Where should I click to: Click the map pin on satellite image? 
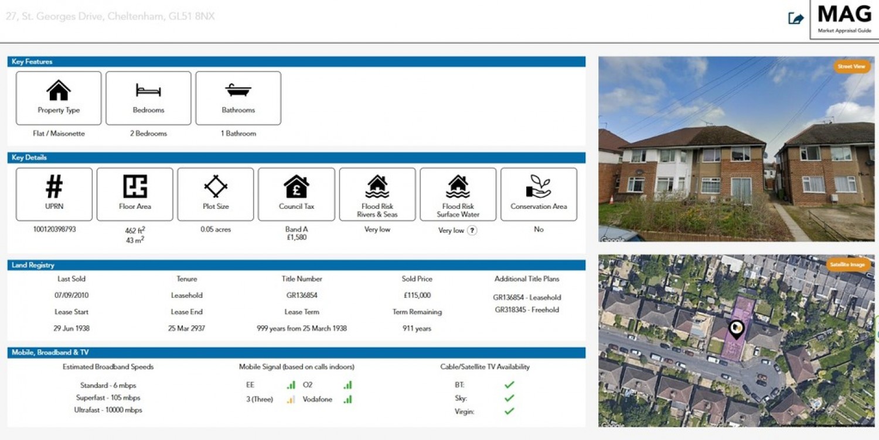736,329
